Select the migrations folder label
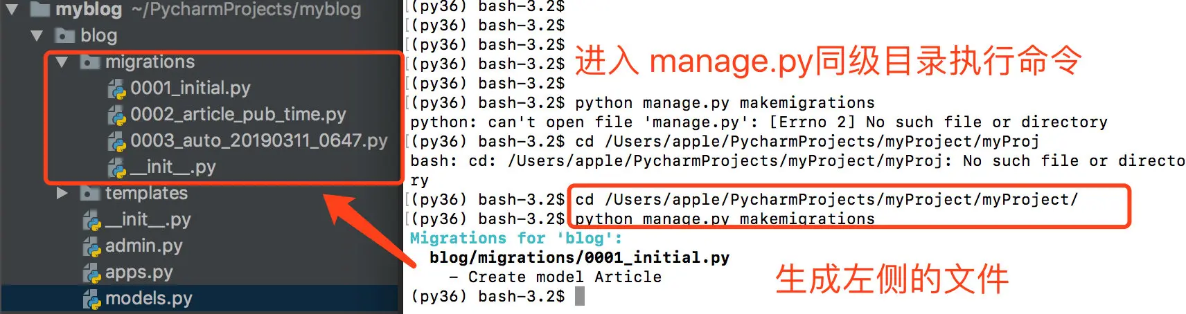Screen dimensions: 1186x314 pyautogui.click(x=150, y=62)
